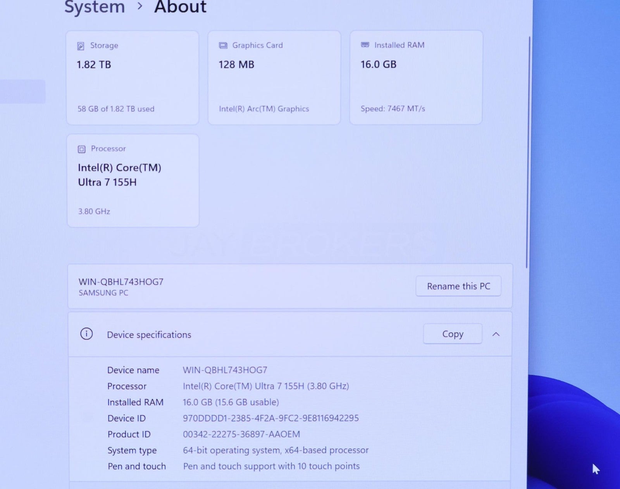Click the Product ID value text
The image size is (620, 489).
[241, 434]
